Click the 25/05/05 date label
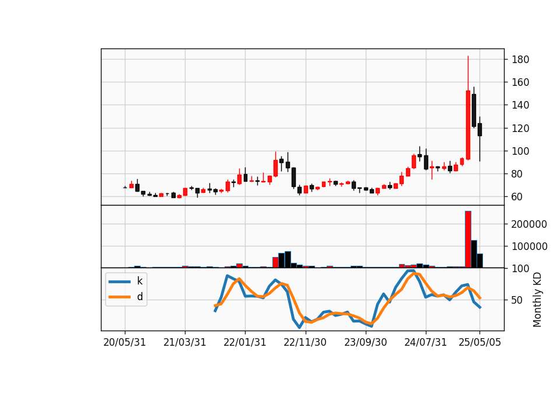 pyautogui.click(x=480, y=342)
